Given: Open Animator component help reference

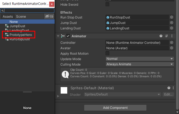Looking at the screenshot, I should click(x=161, y=36).
